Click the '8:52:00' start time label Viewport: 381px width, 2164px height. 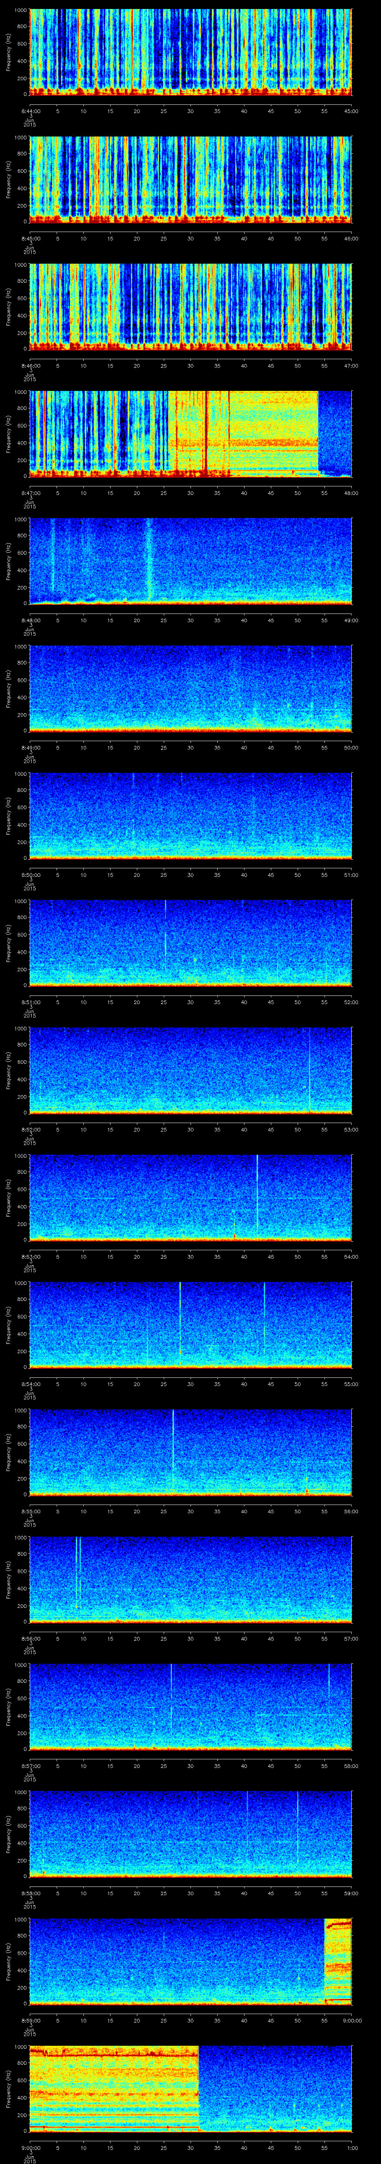pyautogui.click(x=30, y=1129)
